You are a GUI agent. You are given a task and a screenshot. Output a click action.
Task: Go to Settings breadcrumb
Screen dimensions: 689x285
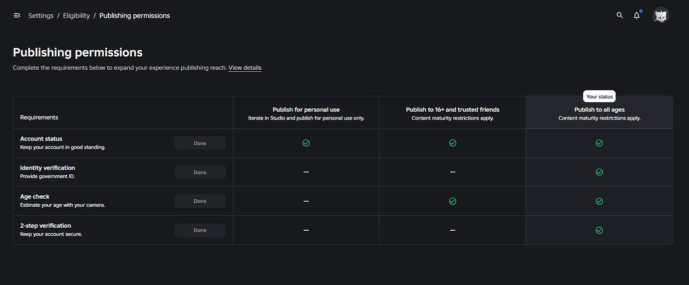(x=41, y=15)
